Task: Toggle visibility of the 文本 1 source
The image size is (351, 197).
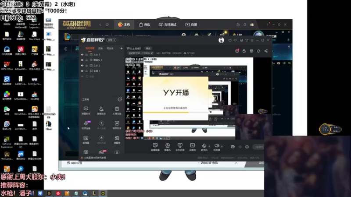Action: click(82, 54)
